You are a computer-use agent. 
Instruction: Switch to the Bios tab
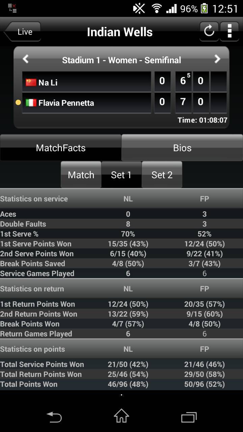coord(182,148)
